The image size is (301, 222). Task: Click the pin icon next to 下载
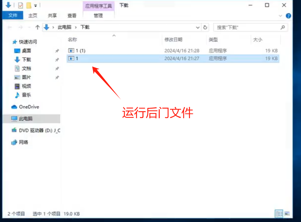click(x=57, y=60)
